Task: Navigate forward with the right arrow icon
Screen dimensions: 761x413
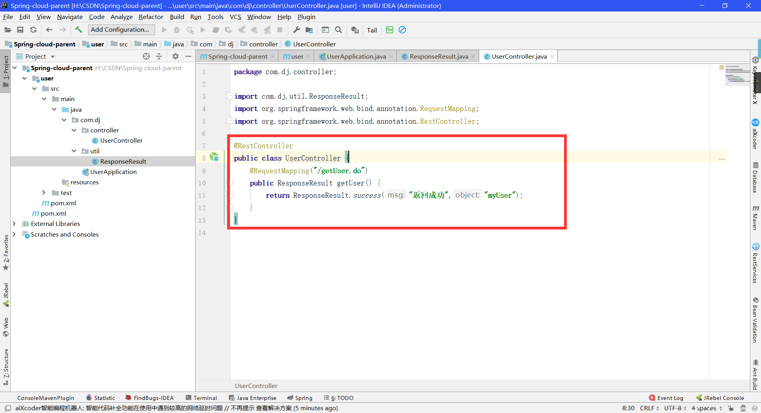Action: (x=63, y=30)
